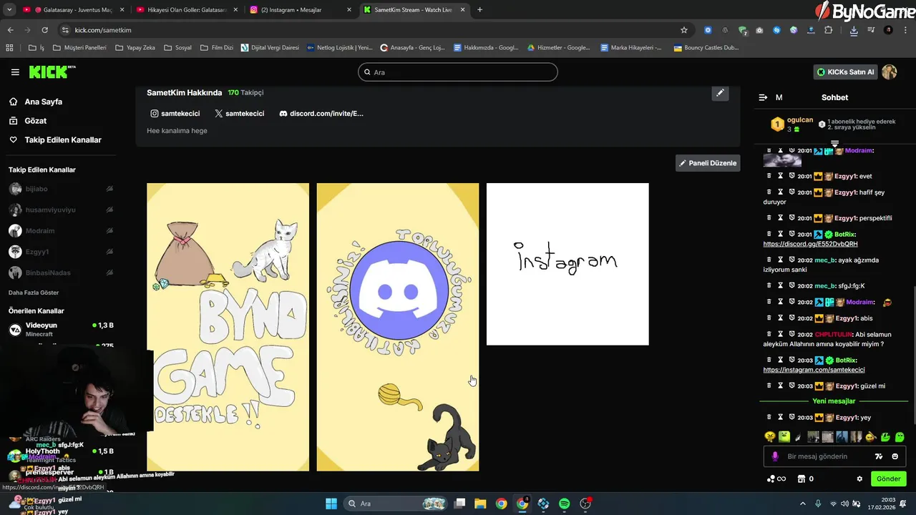Open Spotify from taskbar
Screen dimensions: 916x515
[x=564, y=504]
